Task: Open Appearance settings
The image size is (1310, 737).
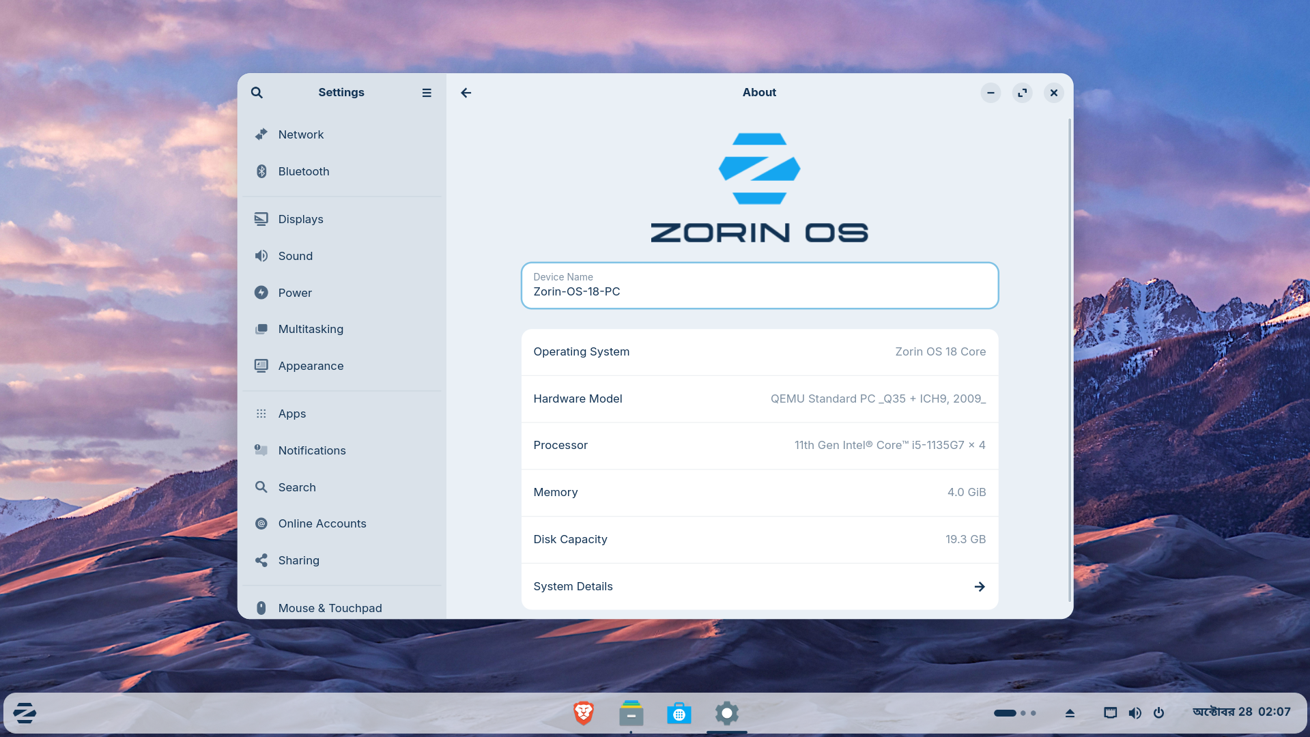Action: (x=342, y=366)
